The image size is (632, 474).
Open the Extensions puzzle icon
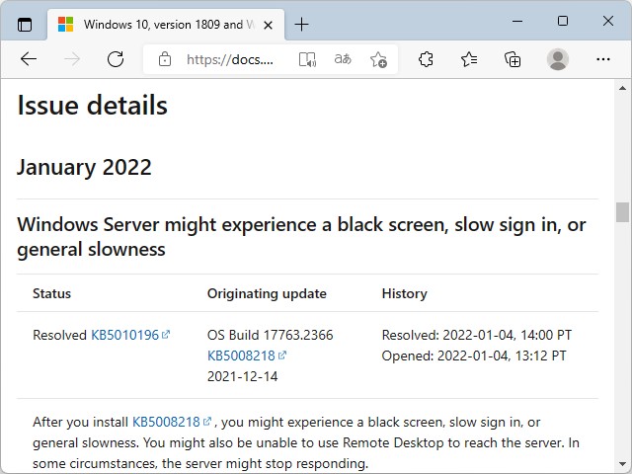pyautogui.click(x=426, y=59)
